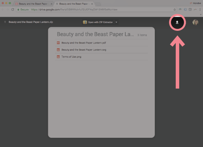Expand the Open with dropdown arrow
Image resolution: width=203 pixels, height=147 pixels.
tap(116, 22)
